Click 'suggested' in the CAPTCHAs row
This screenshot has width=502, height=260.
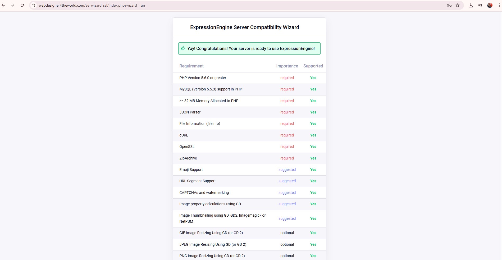pyautogui.click(x=287, y=193)
